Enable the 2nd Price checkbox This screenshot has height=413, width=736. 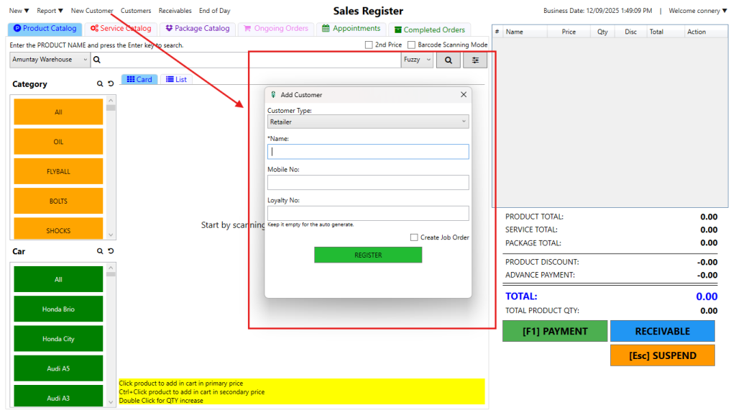coord(369,45)
